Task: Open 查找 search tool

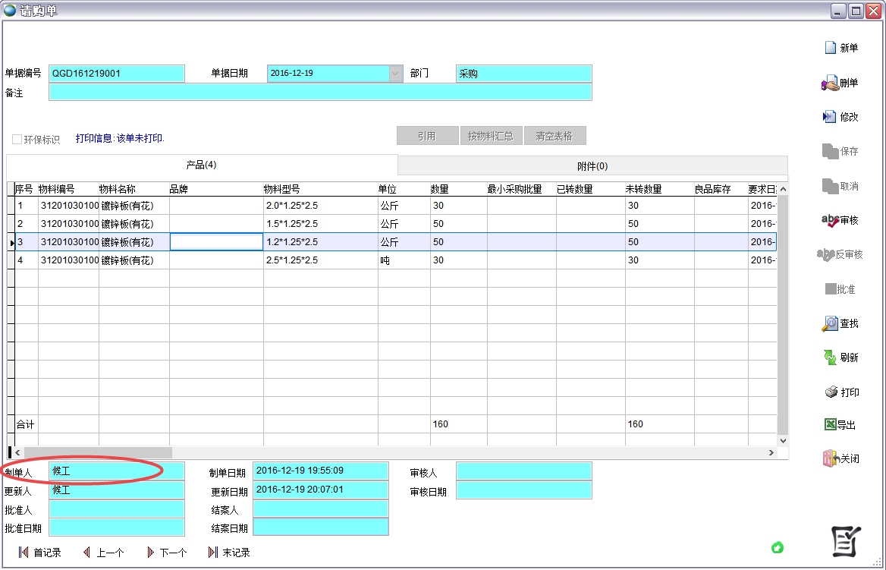Action: coord(830,324)
